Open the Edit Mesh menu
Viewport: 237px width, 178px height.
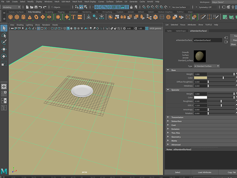66,1
